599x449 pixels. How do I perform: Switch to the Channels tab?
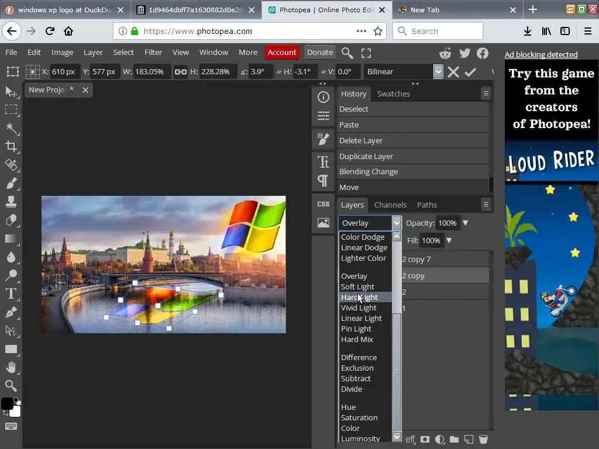click(x=390, y=205)
